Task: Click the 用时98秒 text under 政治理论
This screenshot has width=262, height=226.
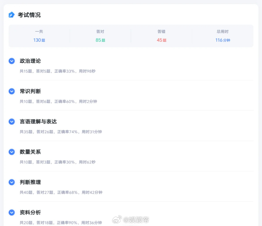Action: pyautogui.click(x=87, y=71)
